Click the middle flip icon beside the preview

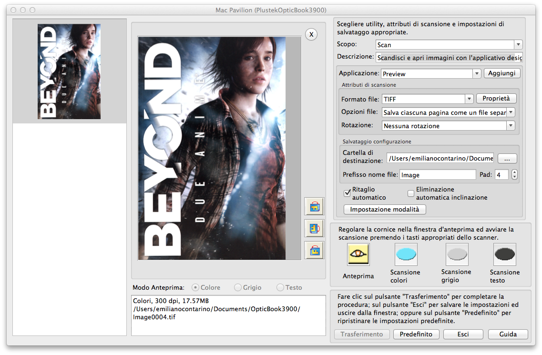tap(314, 228)
